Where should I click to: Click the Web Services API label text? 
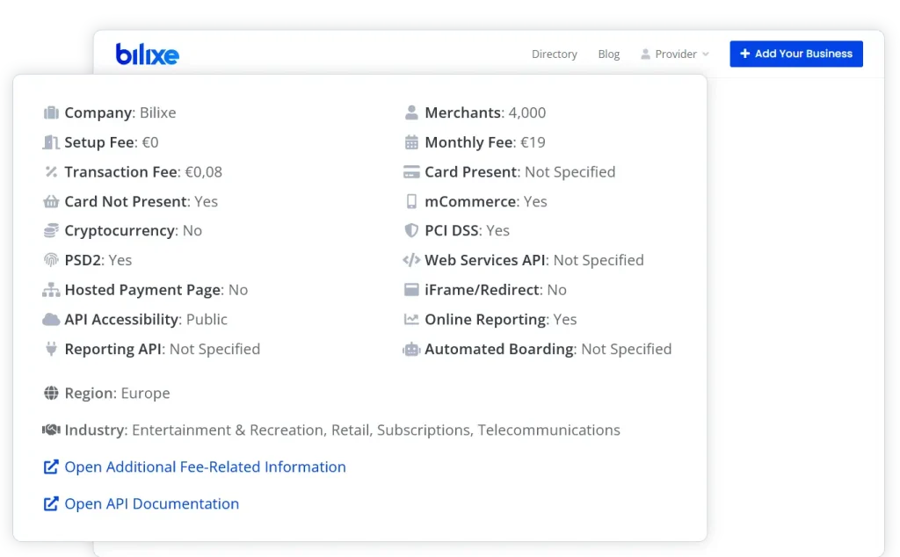tap(485, 260)
